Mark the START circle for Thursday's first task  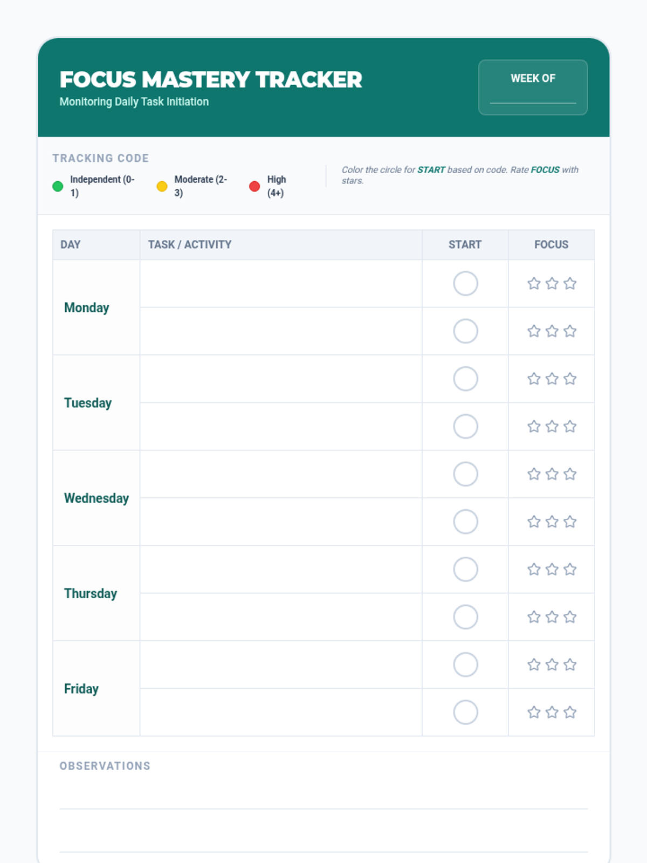[x=465, y=570]
